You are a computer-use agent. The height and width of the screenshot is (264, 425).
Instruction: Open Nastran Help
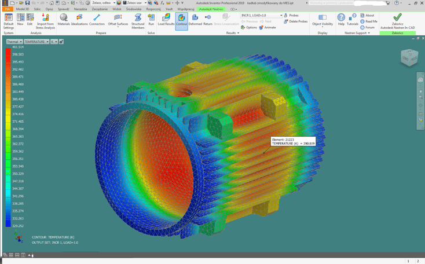click(x=341, y=20)
